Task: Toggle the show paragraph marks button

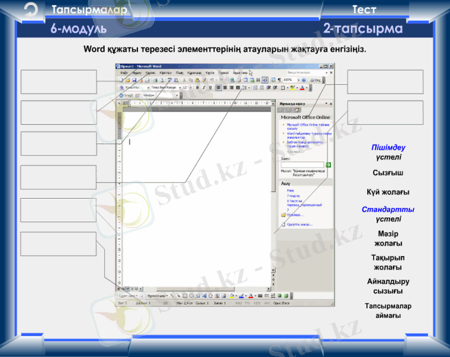Action: click(x=279, y=80)
